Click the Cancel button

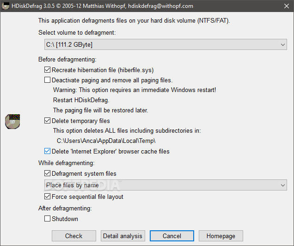(x=172, y=236)
